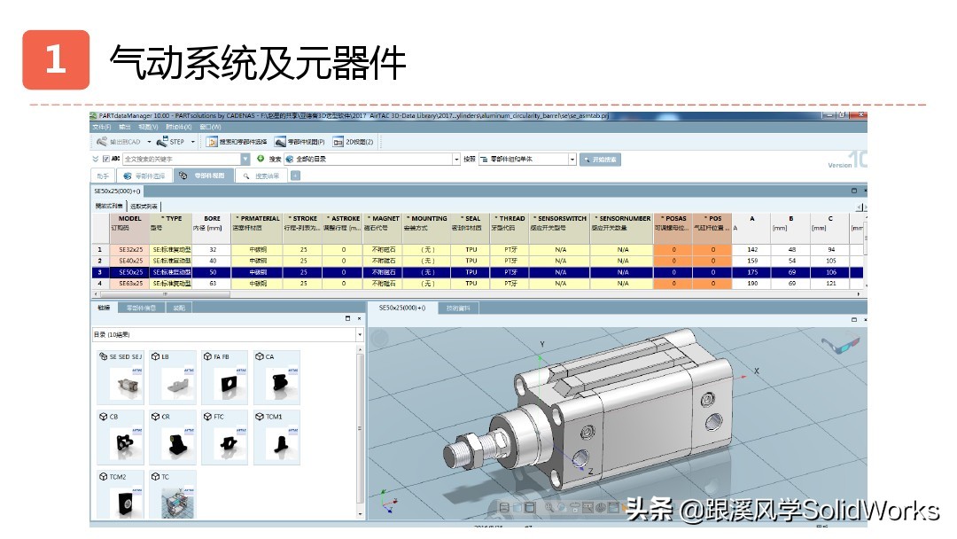The width and height of the screenshot is (957, 539).
Task: Switch to the 零部件视图 tab
Action: pos(204,175)
